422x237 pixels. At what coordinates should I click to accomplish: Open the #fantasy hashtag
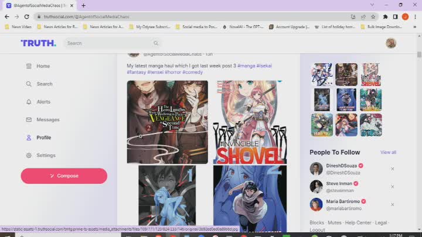(x=137, y=73)
